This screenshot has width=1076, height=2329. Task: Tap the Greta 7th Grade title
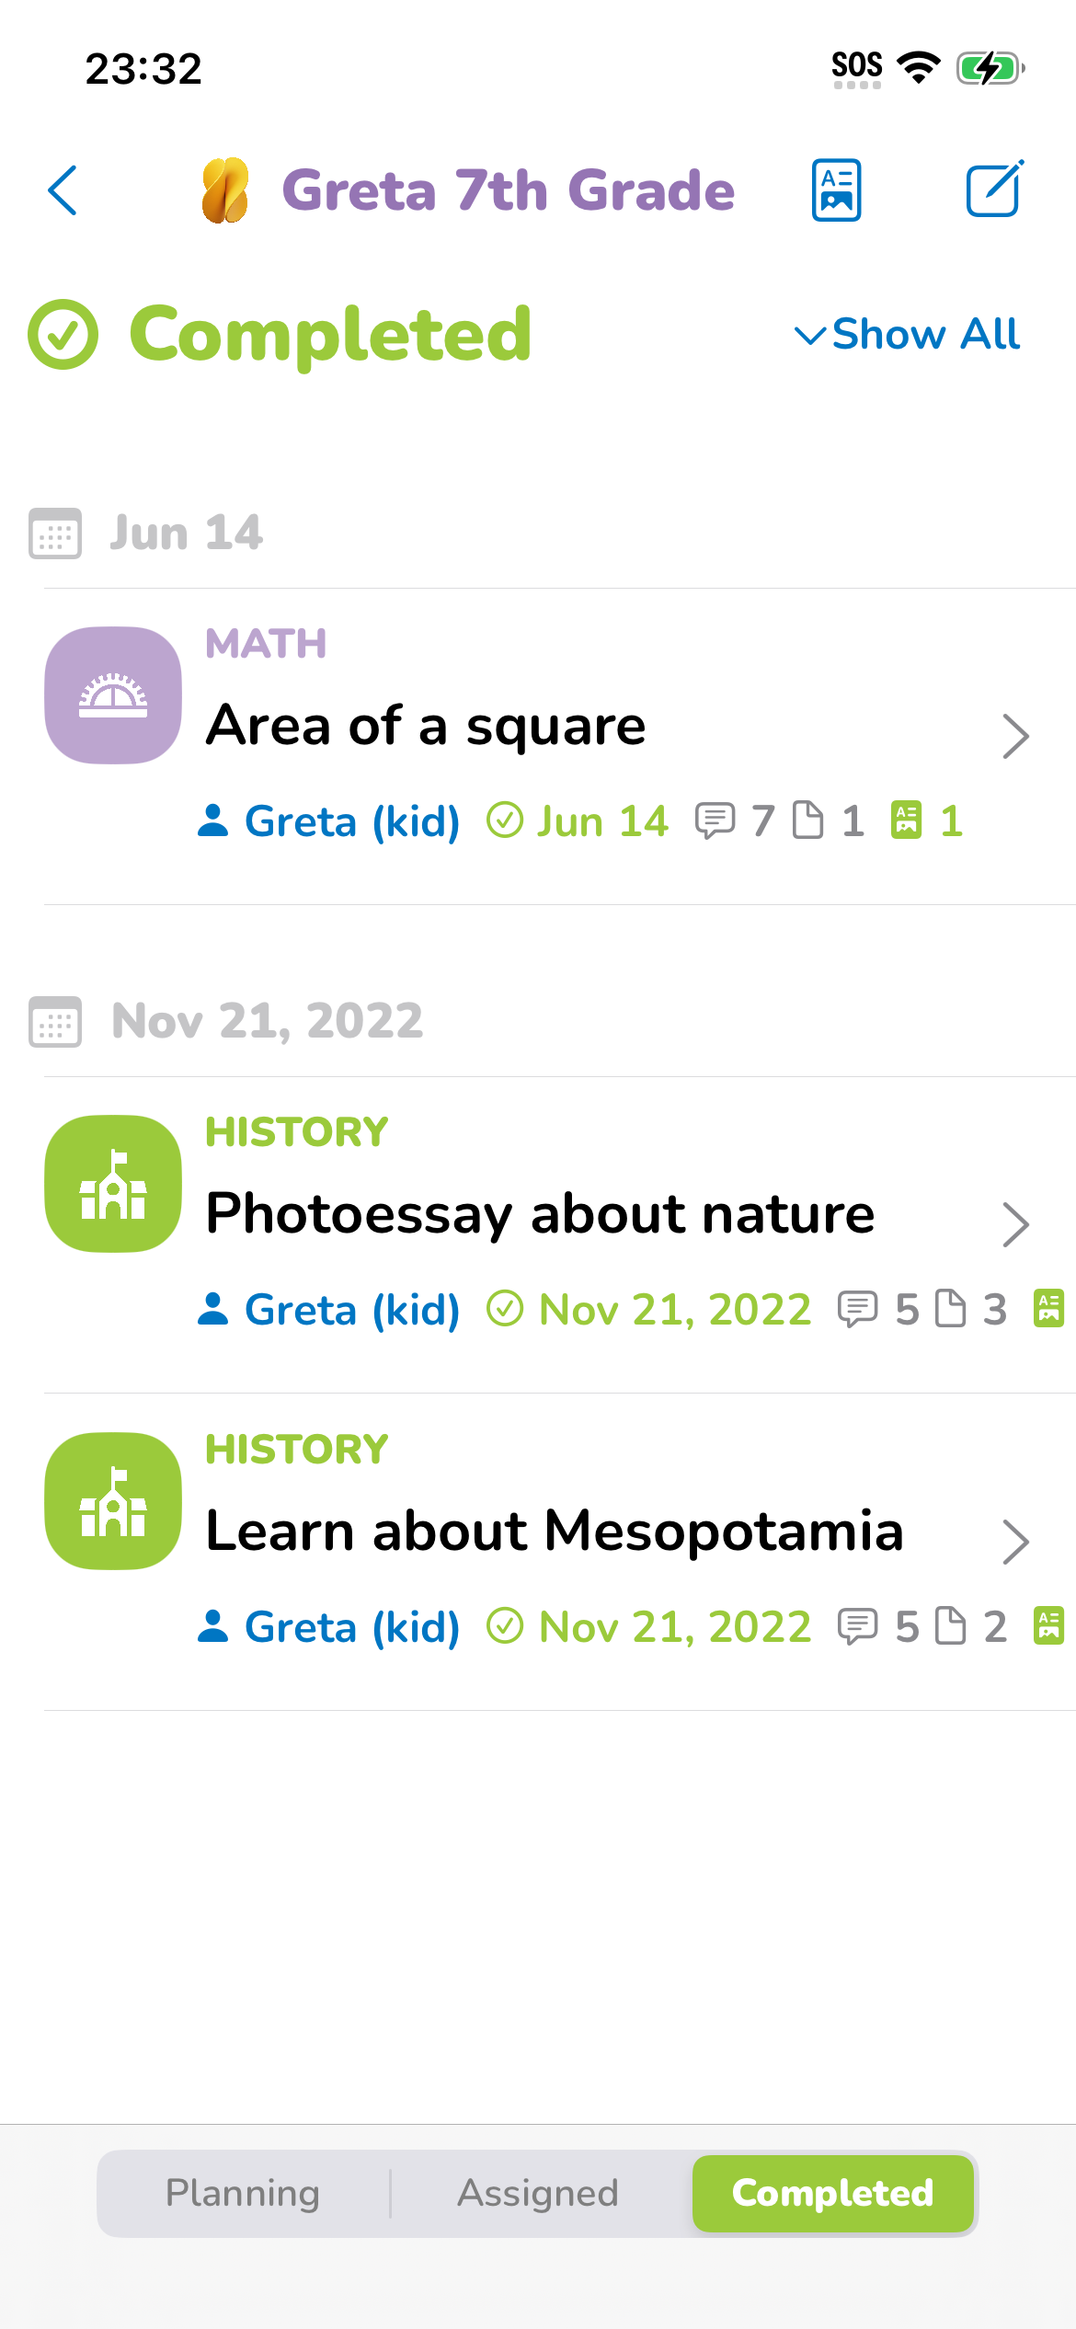509,190
